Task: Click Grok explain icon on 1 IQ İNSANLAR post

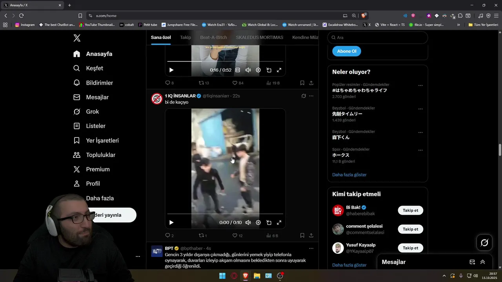Action: [x=304, y=96]
